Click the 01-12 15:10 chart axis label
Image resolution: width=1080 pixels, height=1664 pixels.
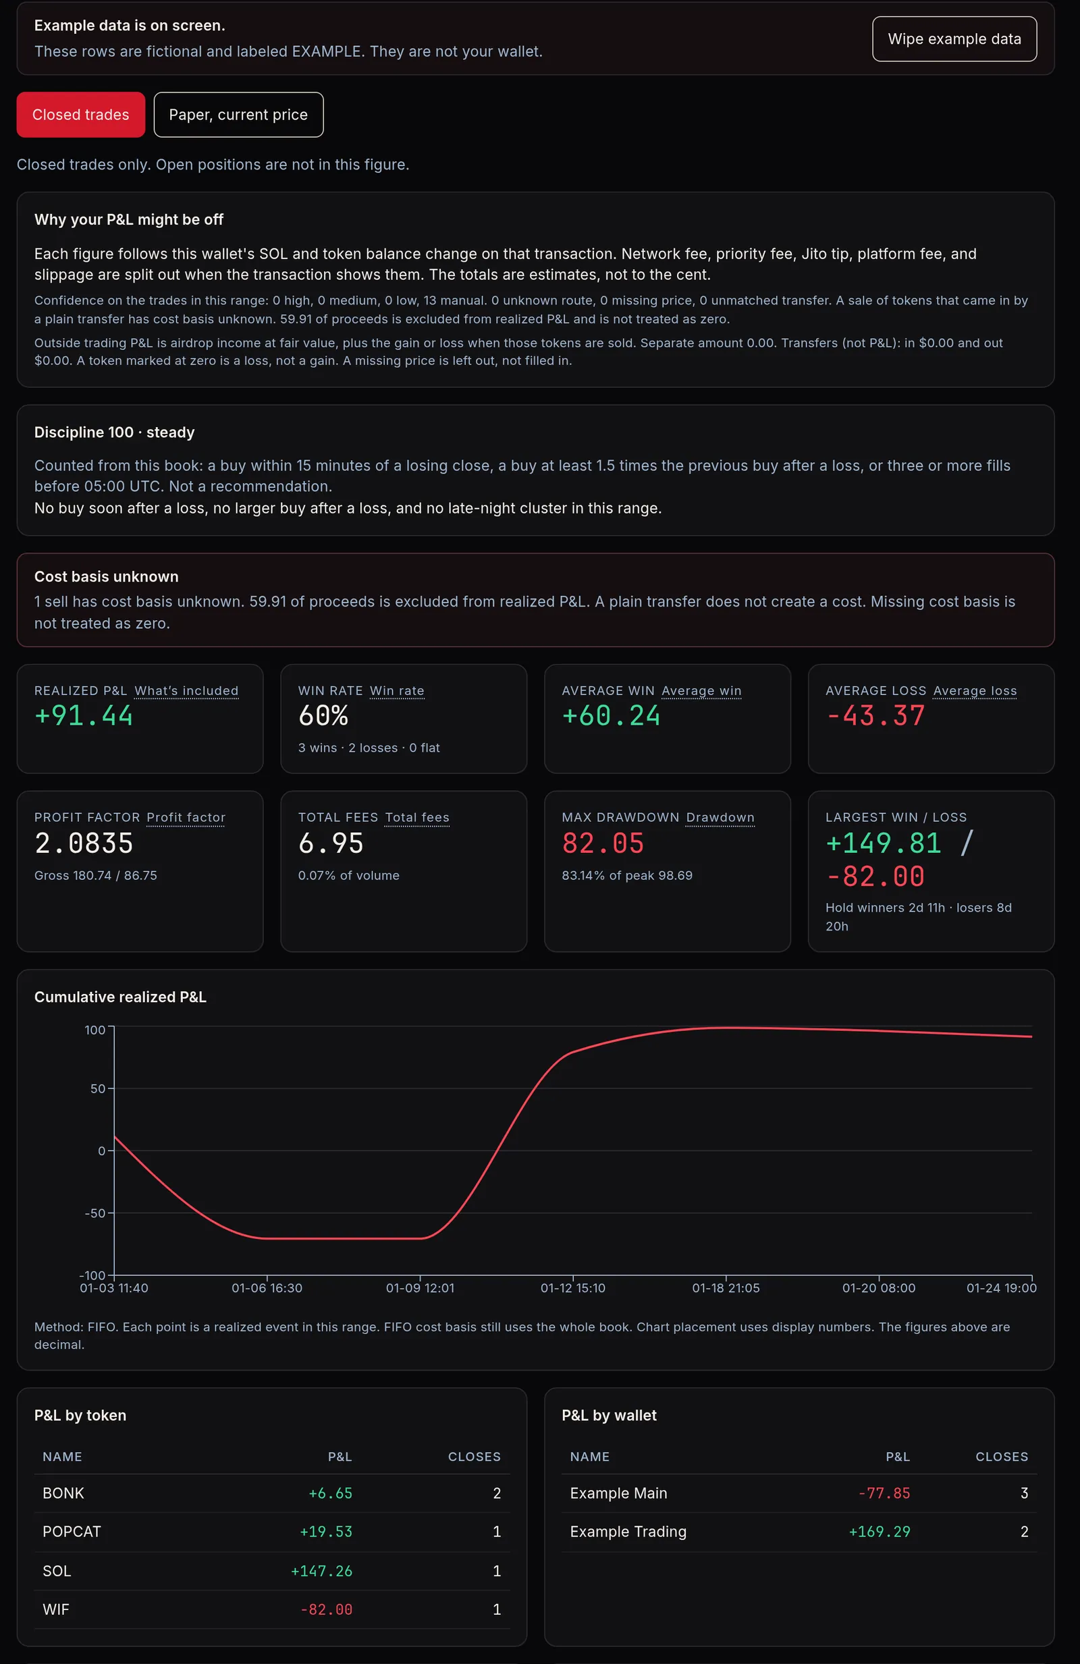573,1288
